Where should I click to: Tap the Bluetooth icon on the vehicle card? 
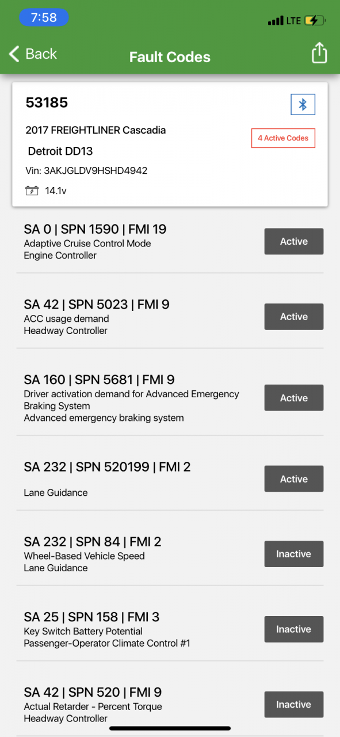tap(303, 104)
